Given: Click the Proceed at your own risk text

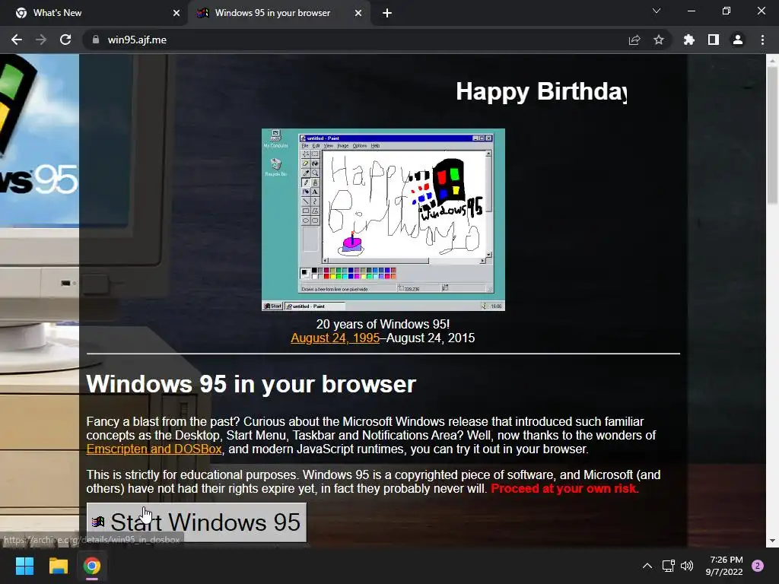Looking at the screenshot, I should [565, 489].
